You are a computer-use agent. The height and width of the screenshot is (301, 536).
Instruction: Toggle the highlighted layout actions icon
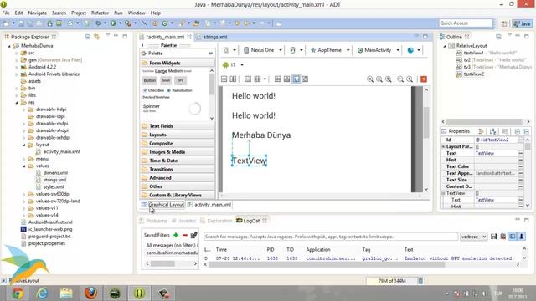296,79
